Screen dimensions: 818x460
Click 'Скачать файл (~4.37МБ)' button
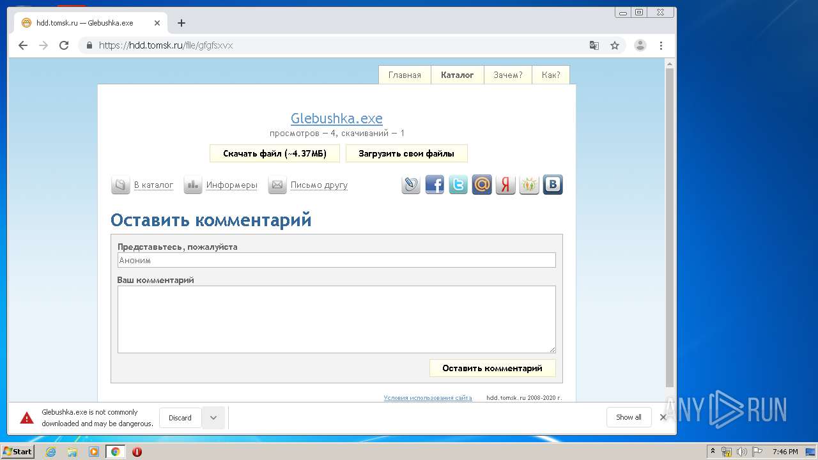[275, 153]
